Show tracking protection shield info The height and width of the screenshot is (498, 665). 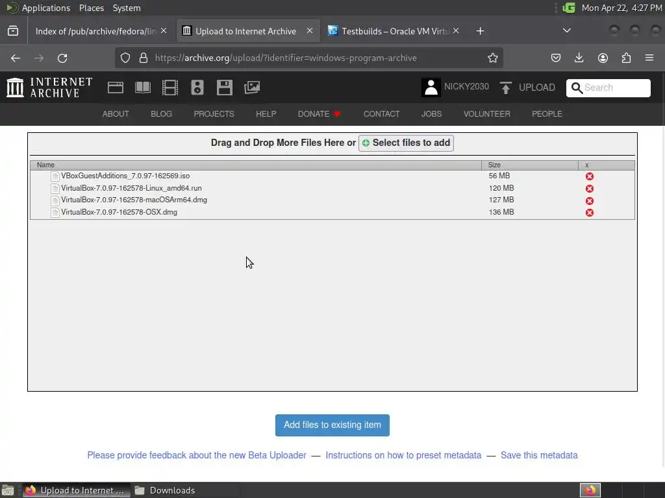pos(125,58)
